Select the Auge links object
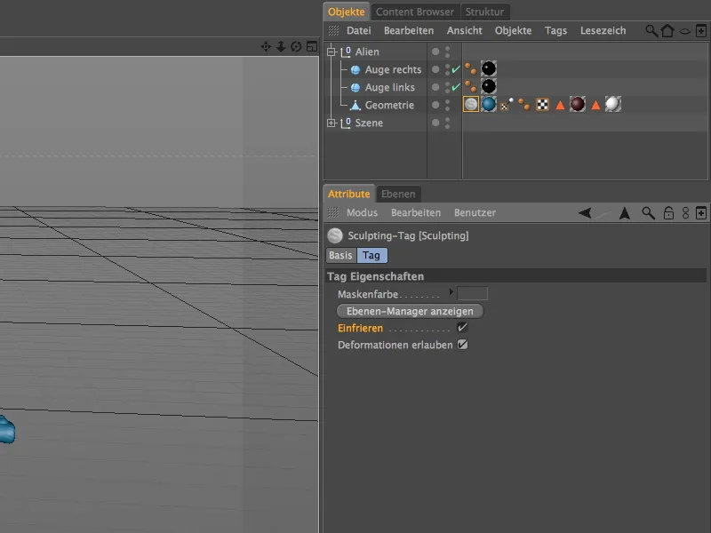This screenshot has height=533, width=711. click(x=389, y=87)
